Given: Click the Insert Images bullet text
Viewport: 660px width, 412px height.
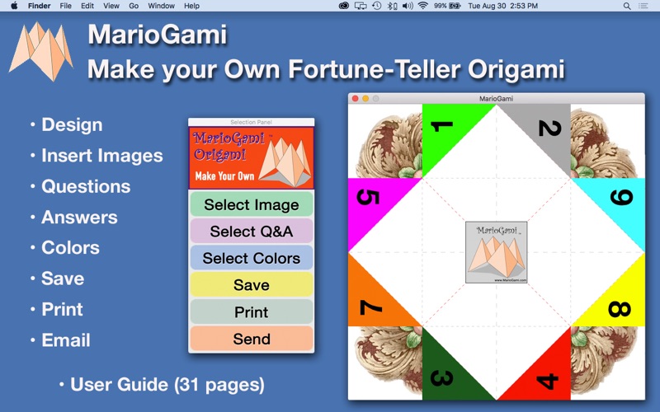Looking at the screenshot, I should [101, 156].
